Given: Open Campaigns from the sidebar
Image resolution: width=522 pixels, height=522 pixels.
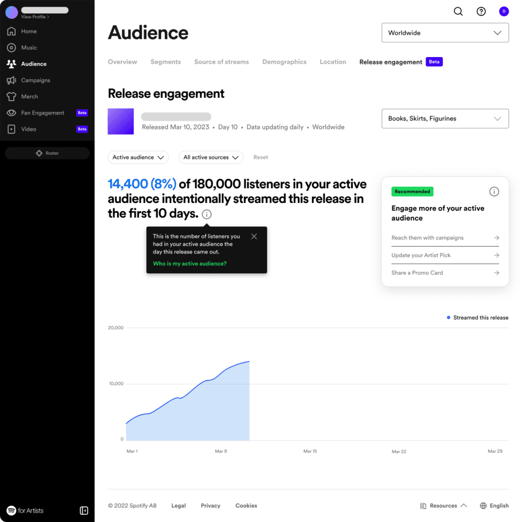Looking at the screenshot, I should (x=35, y=80).
